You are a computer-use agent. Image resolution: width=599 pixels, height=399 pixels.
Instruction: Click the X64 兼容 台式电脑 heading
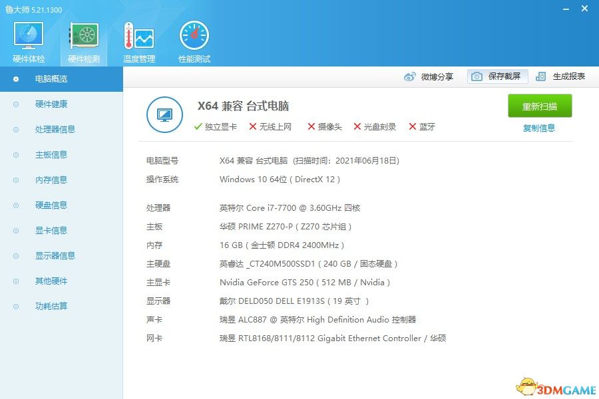[243, 106]
